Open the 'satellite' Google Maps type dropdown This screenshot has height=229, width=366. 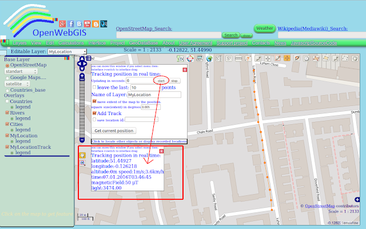click(x=17, y=84)
